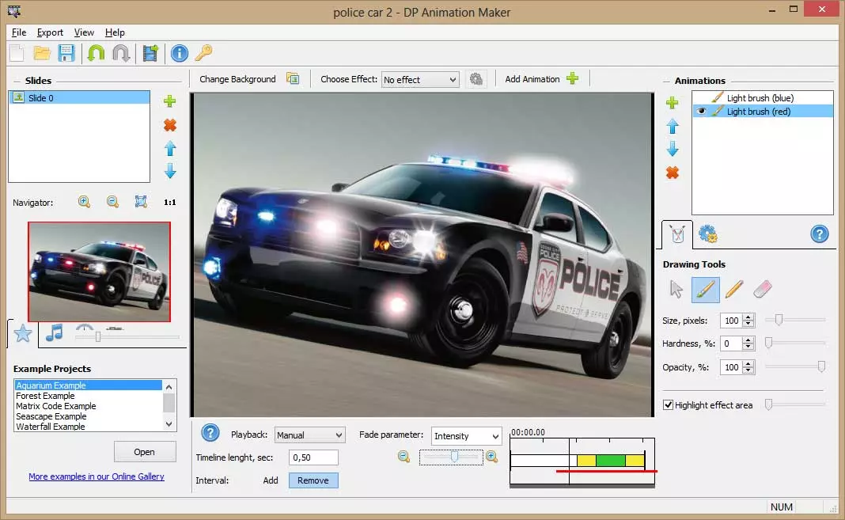
Task: Save project with floppy disk icon
Action: tap(66, 53)
